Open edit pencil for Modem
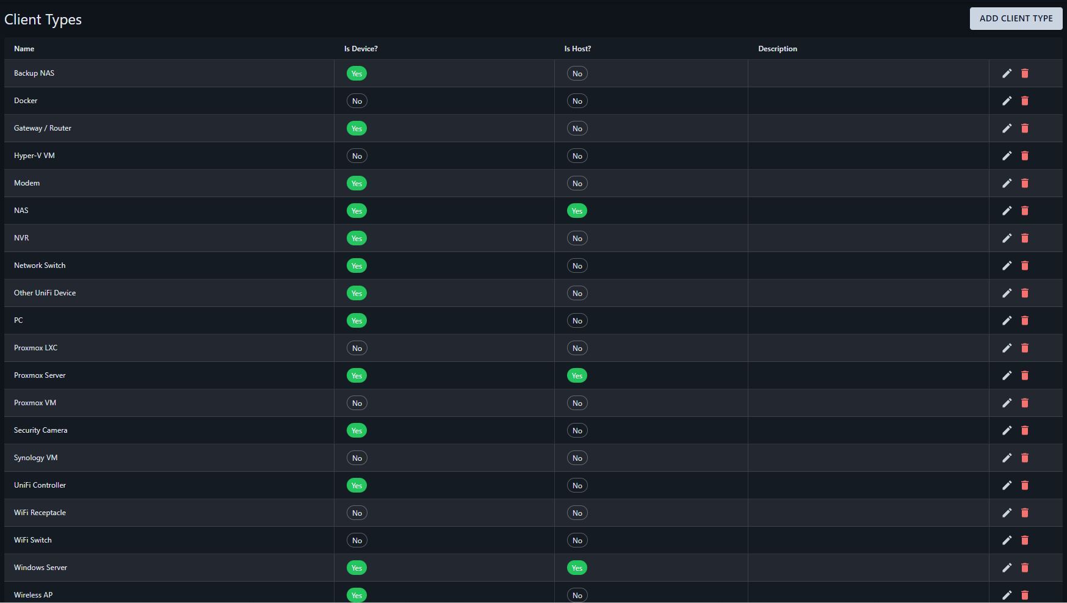This screenshot has height=603, width=1067. 1007,183
